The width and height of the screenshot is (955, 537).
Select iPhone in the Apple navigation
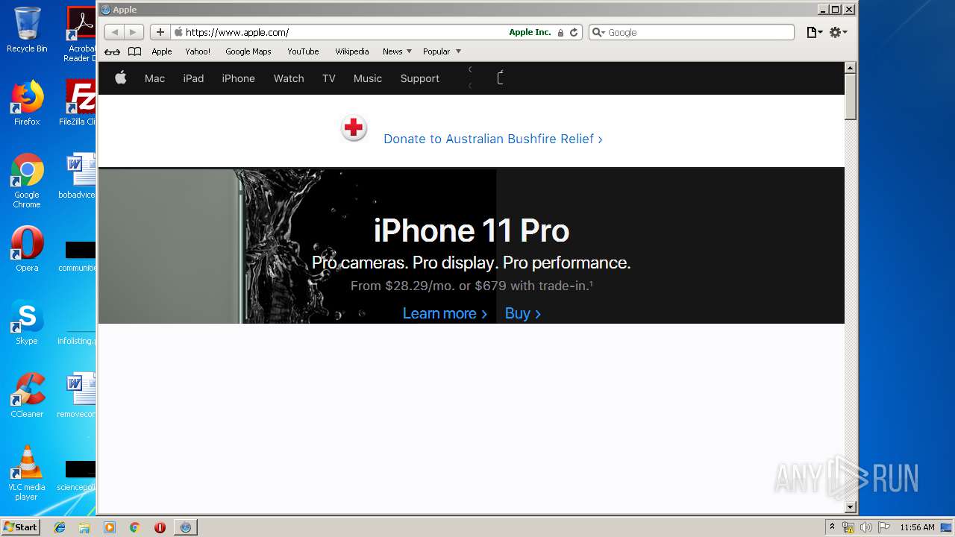[238, 78]
